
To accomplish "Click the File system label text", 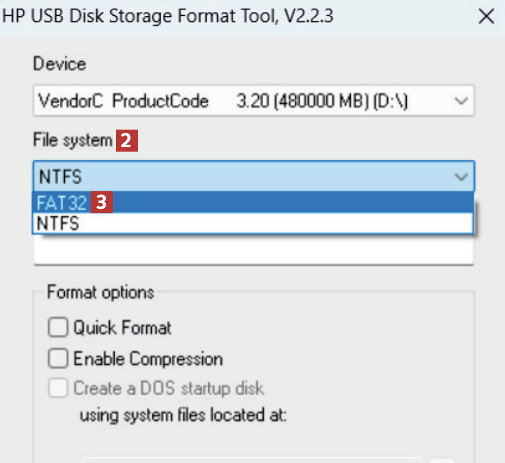I will [72, 141].
